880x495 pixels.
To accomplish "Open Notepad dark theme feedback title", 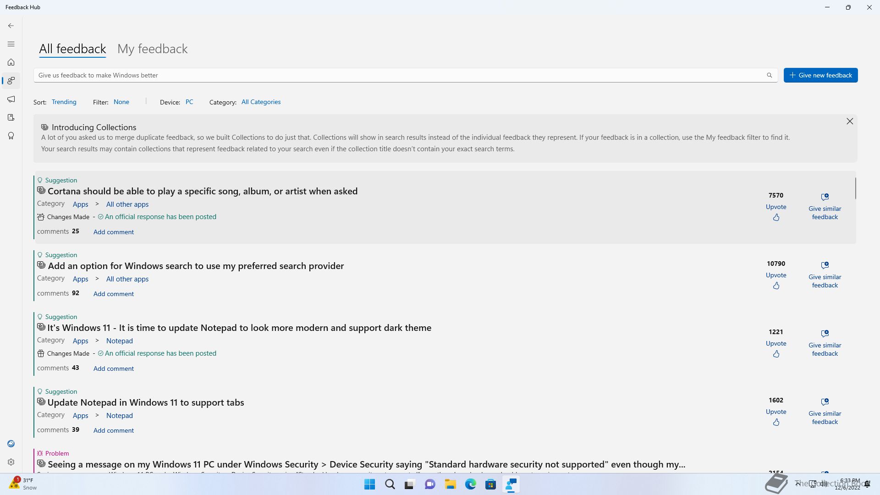I will point(239,328).
